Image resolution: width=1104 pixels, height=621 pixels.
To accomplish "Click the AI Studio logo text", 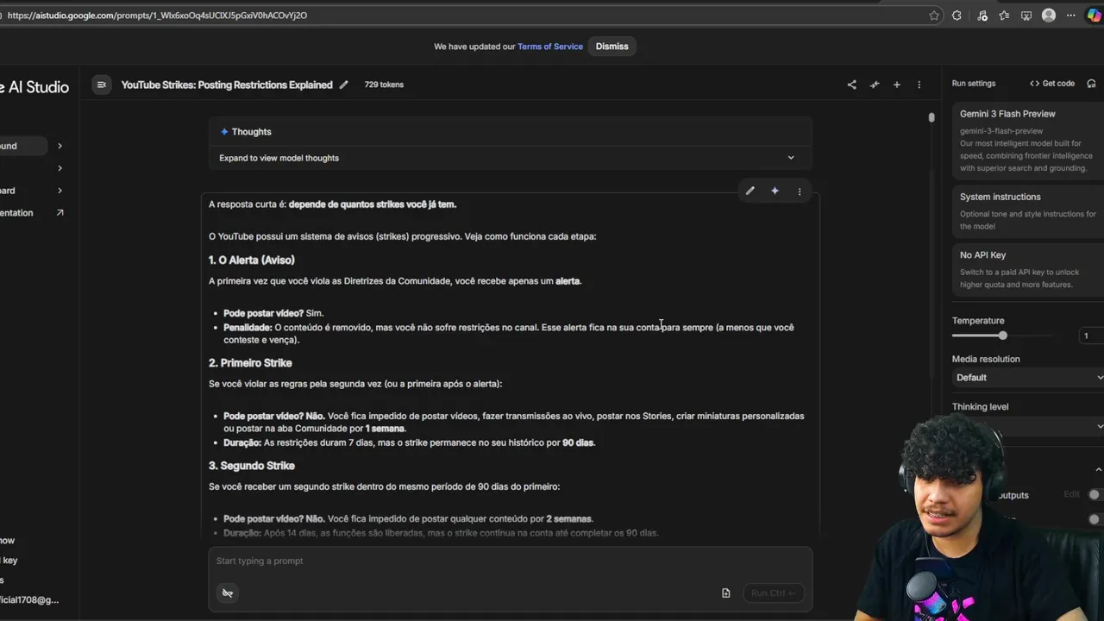I will click(34, 86).
